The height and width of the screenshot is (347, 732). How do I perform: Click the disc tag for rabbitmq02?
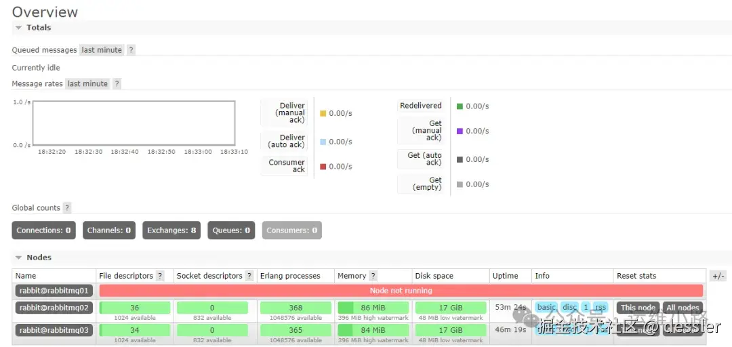click(x=569, y=307)
